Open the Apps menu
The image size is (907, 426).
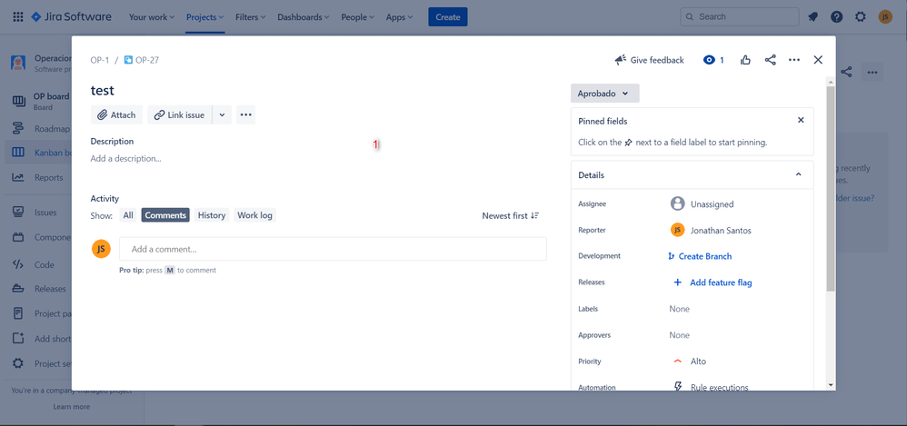click(399, 16)
